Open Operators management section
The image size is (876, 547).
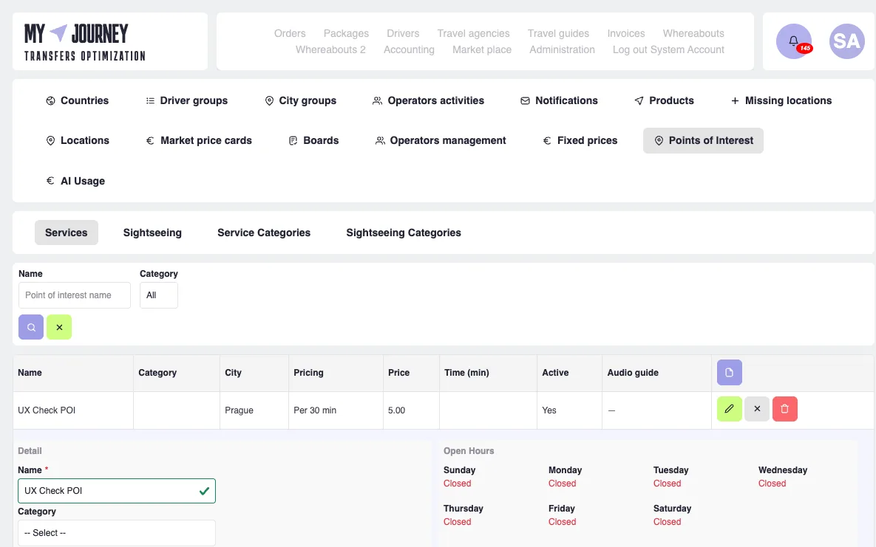(x=441, y=141)
